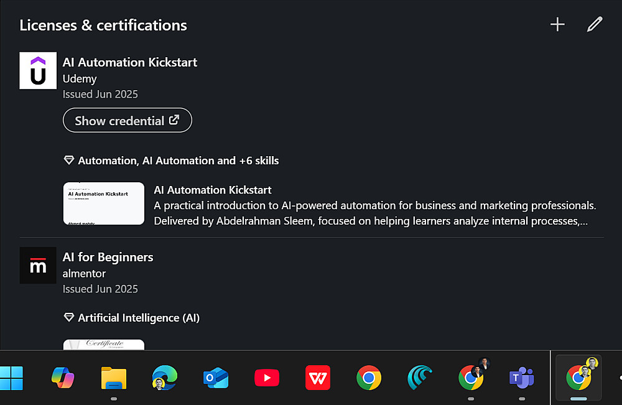Click the AI for Beginners certification title
622x405 pixels.
point(108,257)
